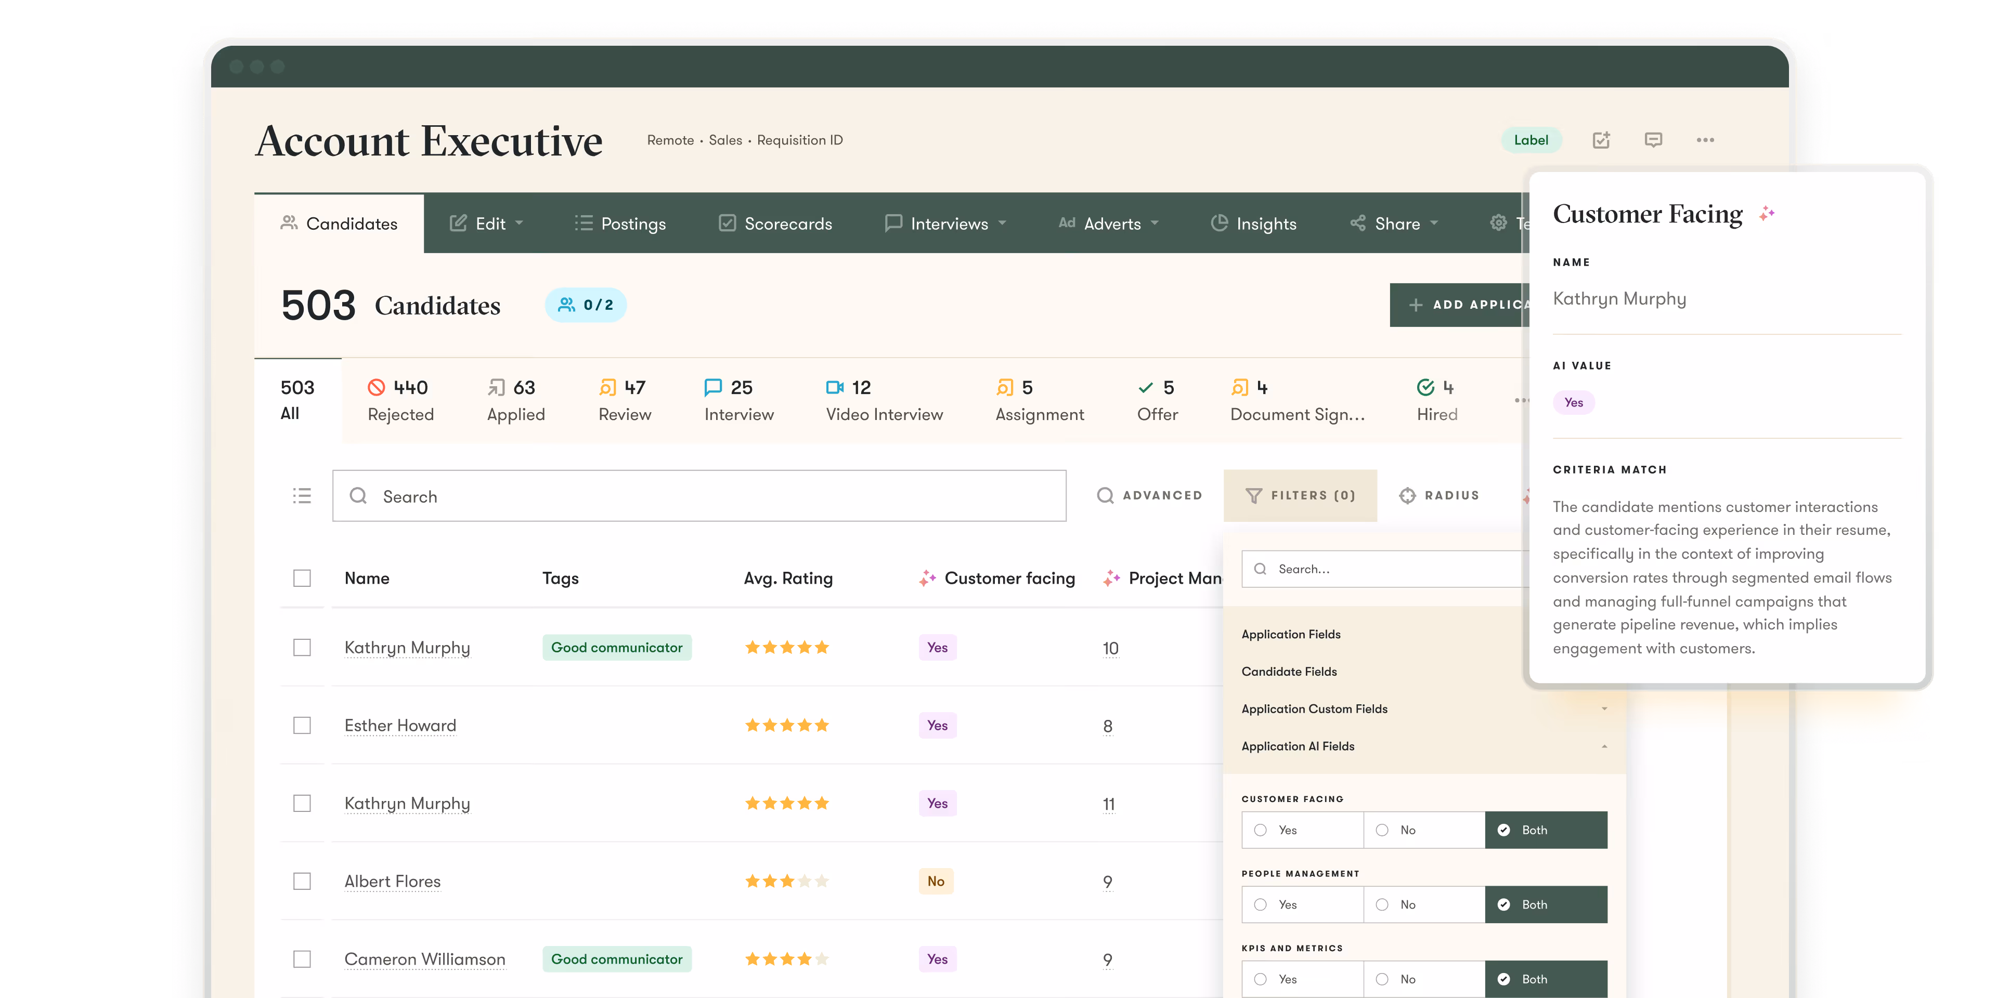
Task: Collapse Application AI Fields section arrow
Action: 1604,746
